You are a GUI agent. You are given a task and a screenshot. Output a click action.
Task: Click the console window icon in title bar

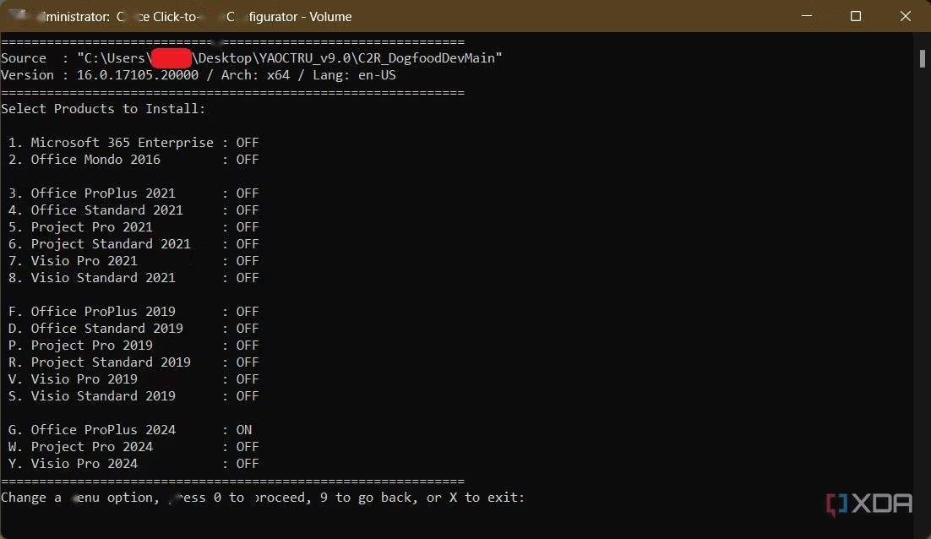coord(15,16)
